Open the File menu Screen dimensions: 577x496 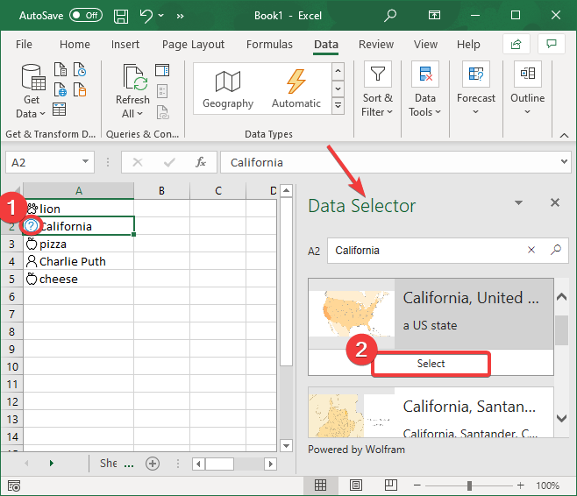pyautogui.click(x=25, y=45)
